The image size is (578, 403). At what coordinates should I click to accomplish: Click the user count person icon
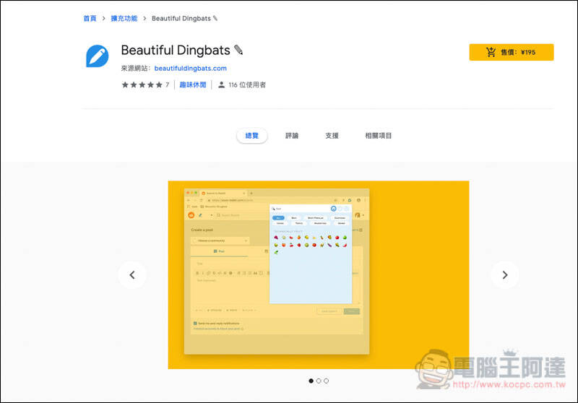(221, 84)
